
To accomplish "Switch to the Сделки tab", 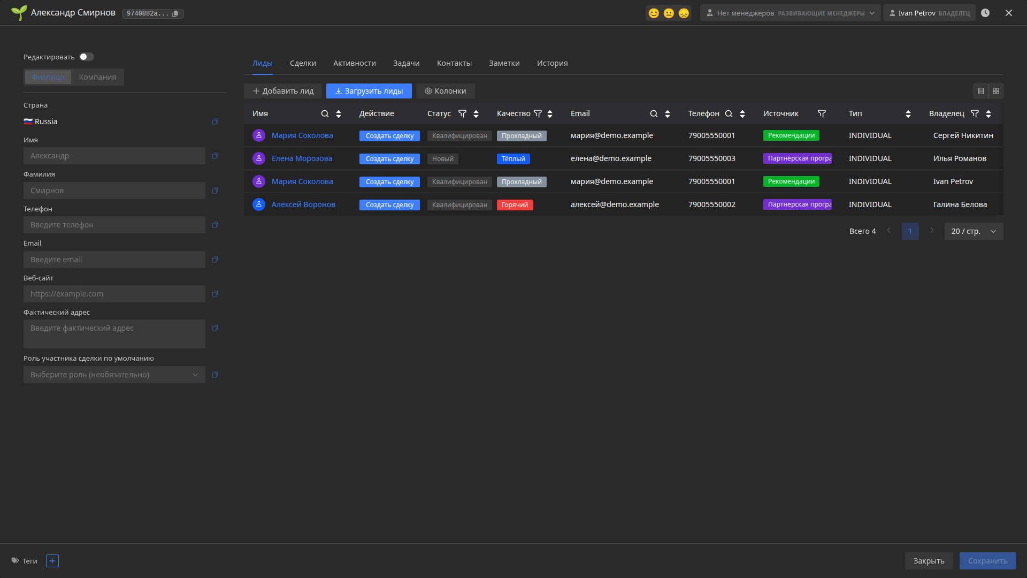I will point(303,63).
